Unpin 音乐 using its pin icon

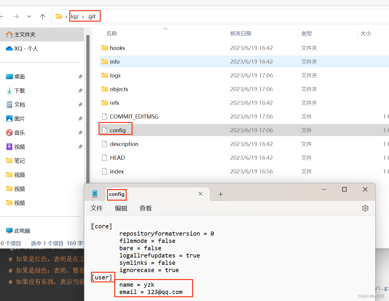(x=80, y=133)
